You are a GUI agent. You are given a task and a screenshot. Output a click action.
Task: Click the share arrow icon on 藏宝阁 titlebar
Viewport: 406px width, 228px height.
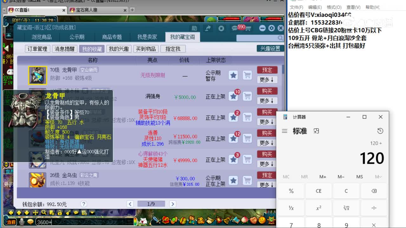point(208,28)
